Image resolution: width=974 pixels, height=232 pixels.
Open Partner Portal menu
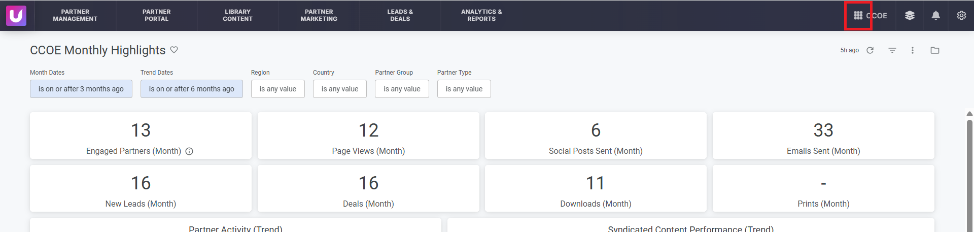156,15
